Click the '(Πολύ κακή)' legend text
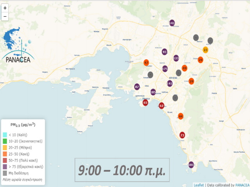 tap(29, 160)
